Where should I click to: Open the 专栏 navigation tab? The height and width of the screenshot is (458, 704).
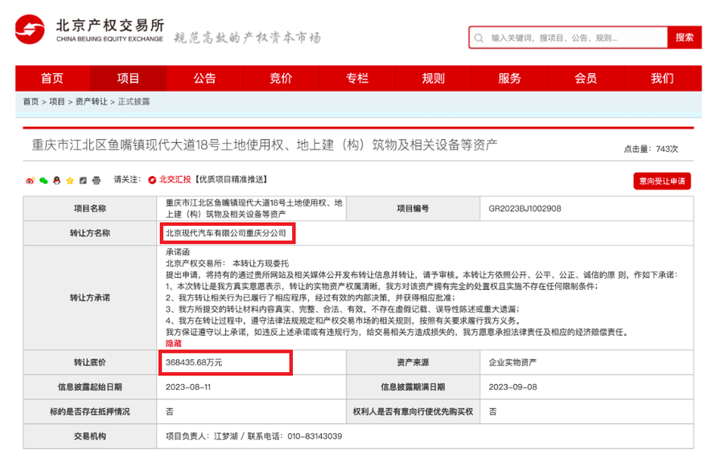(x=357, y=79)
